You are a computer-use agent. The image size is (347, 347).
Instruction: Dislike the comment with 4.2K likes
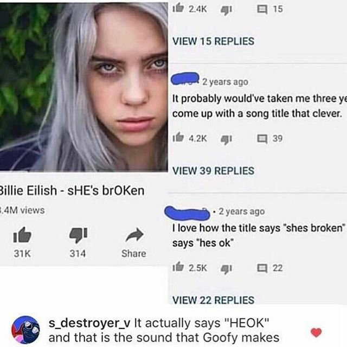tap(226, 139)
